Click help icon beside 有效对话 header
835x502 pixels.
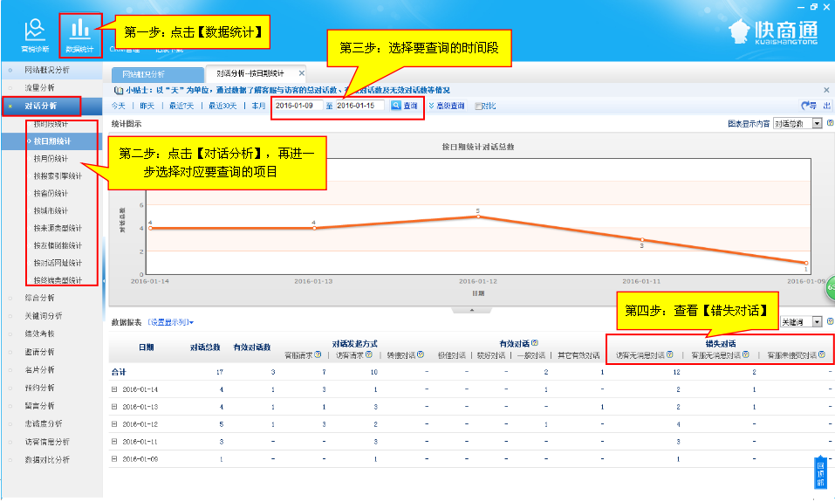(535, 343)
